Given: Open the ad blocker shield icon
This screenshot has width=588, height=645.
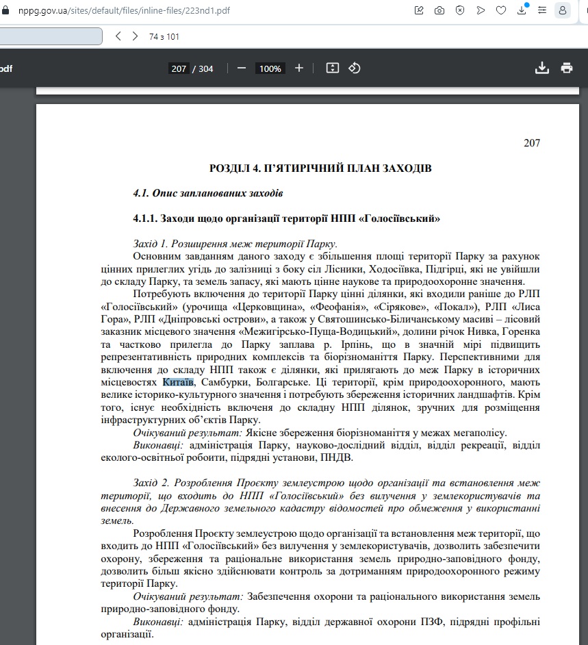Looking at the screenshot, I should click(x=460, y=10).
